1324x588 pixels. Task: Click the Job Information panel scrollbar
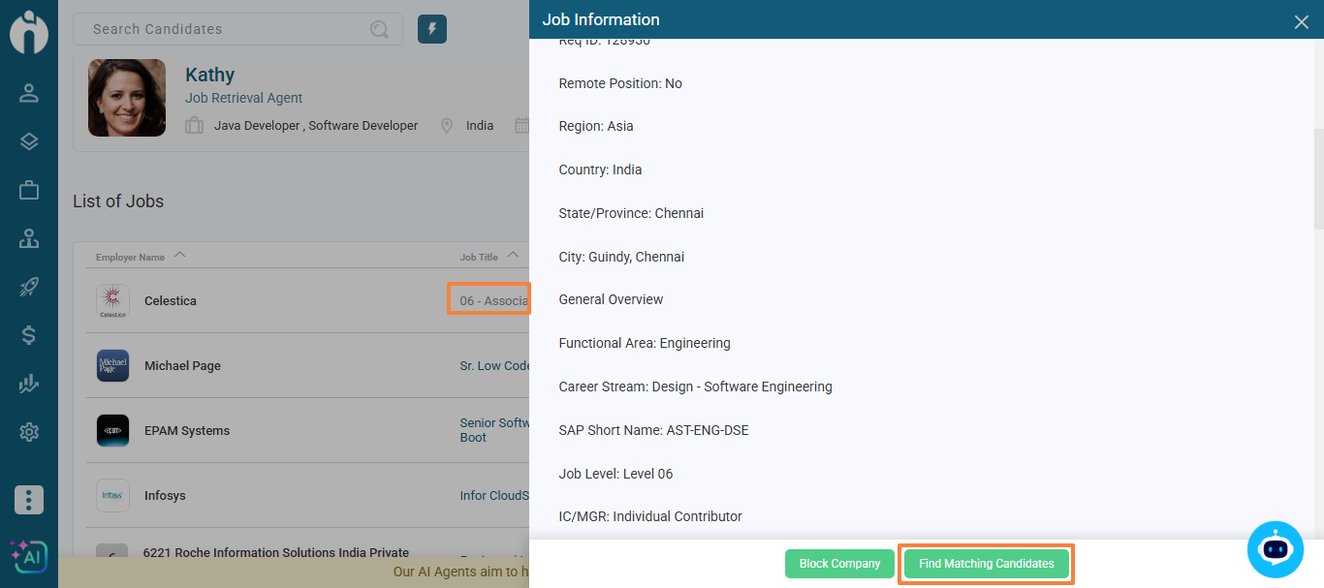[x=1318, y=179]
